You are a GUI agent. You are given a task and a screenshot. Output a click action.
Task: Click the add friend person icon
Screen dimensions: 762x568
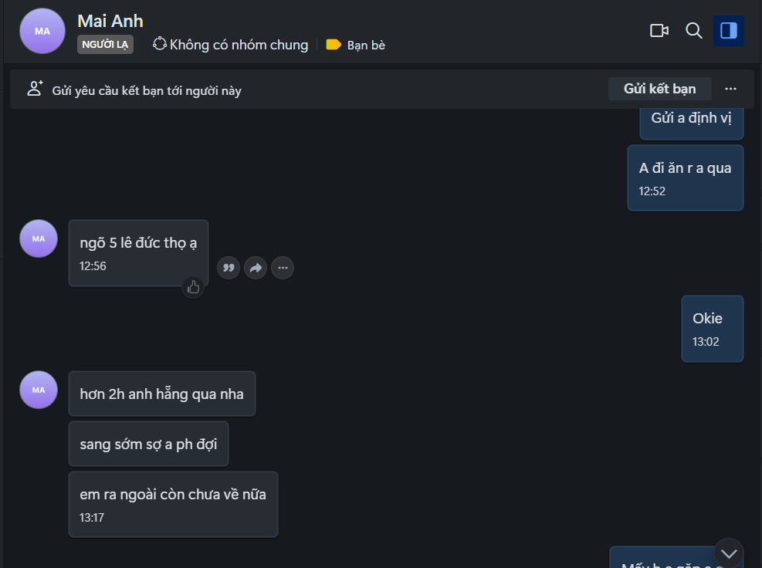[x=35, y=89]
